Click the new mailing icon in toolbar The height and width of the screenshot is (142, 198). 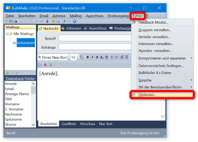[6, 22]
